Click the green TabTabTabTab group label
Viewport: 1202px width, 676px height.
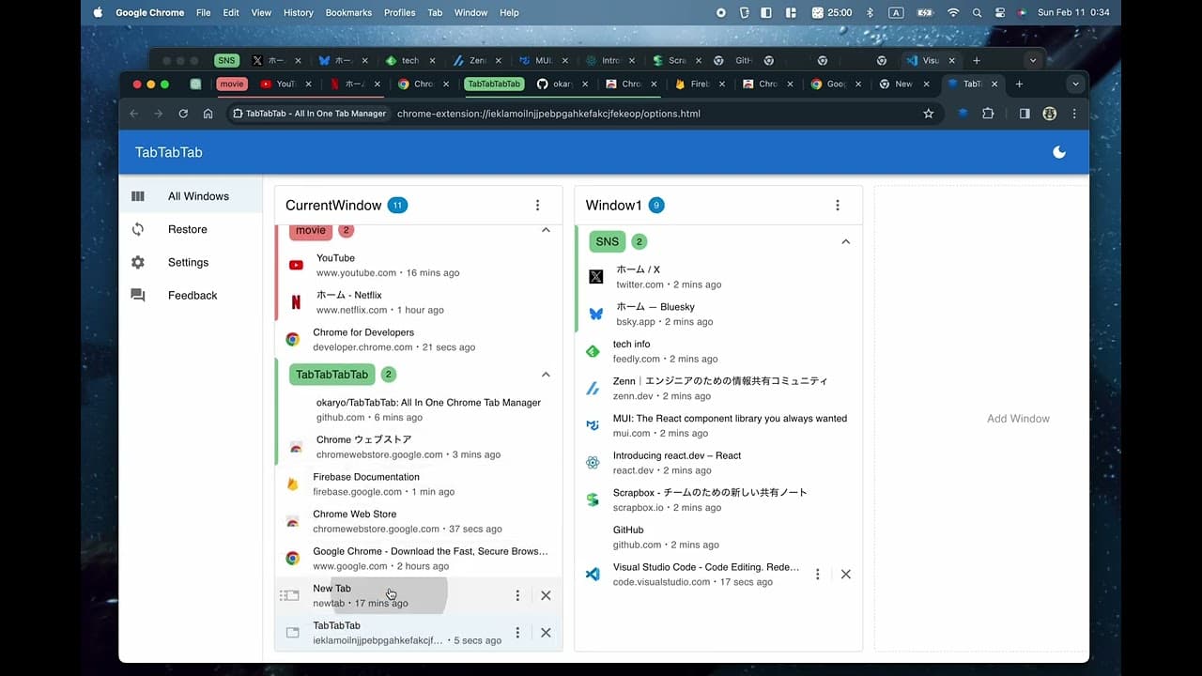pyautogui.click(x=332, y=375)
